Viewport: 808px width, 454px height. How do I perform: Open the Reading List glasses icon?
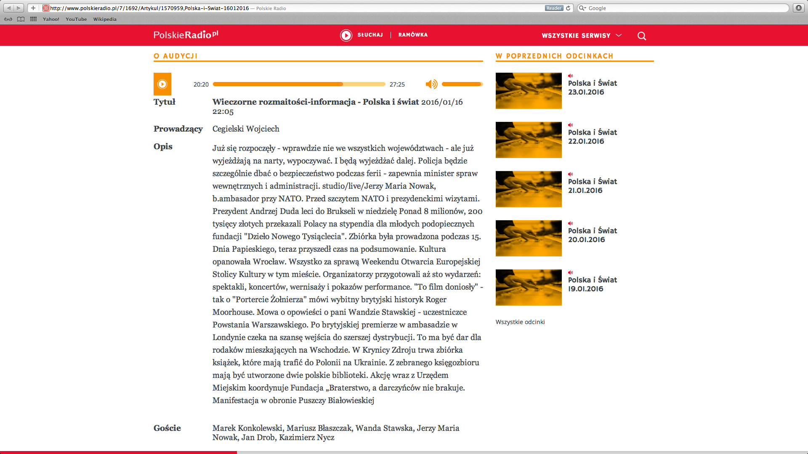click(x=8, y=19)
